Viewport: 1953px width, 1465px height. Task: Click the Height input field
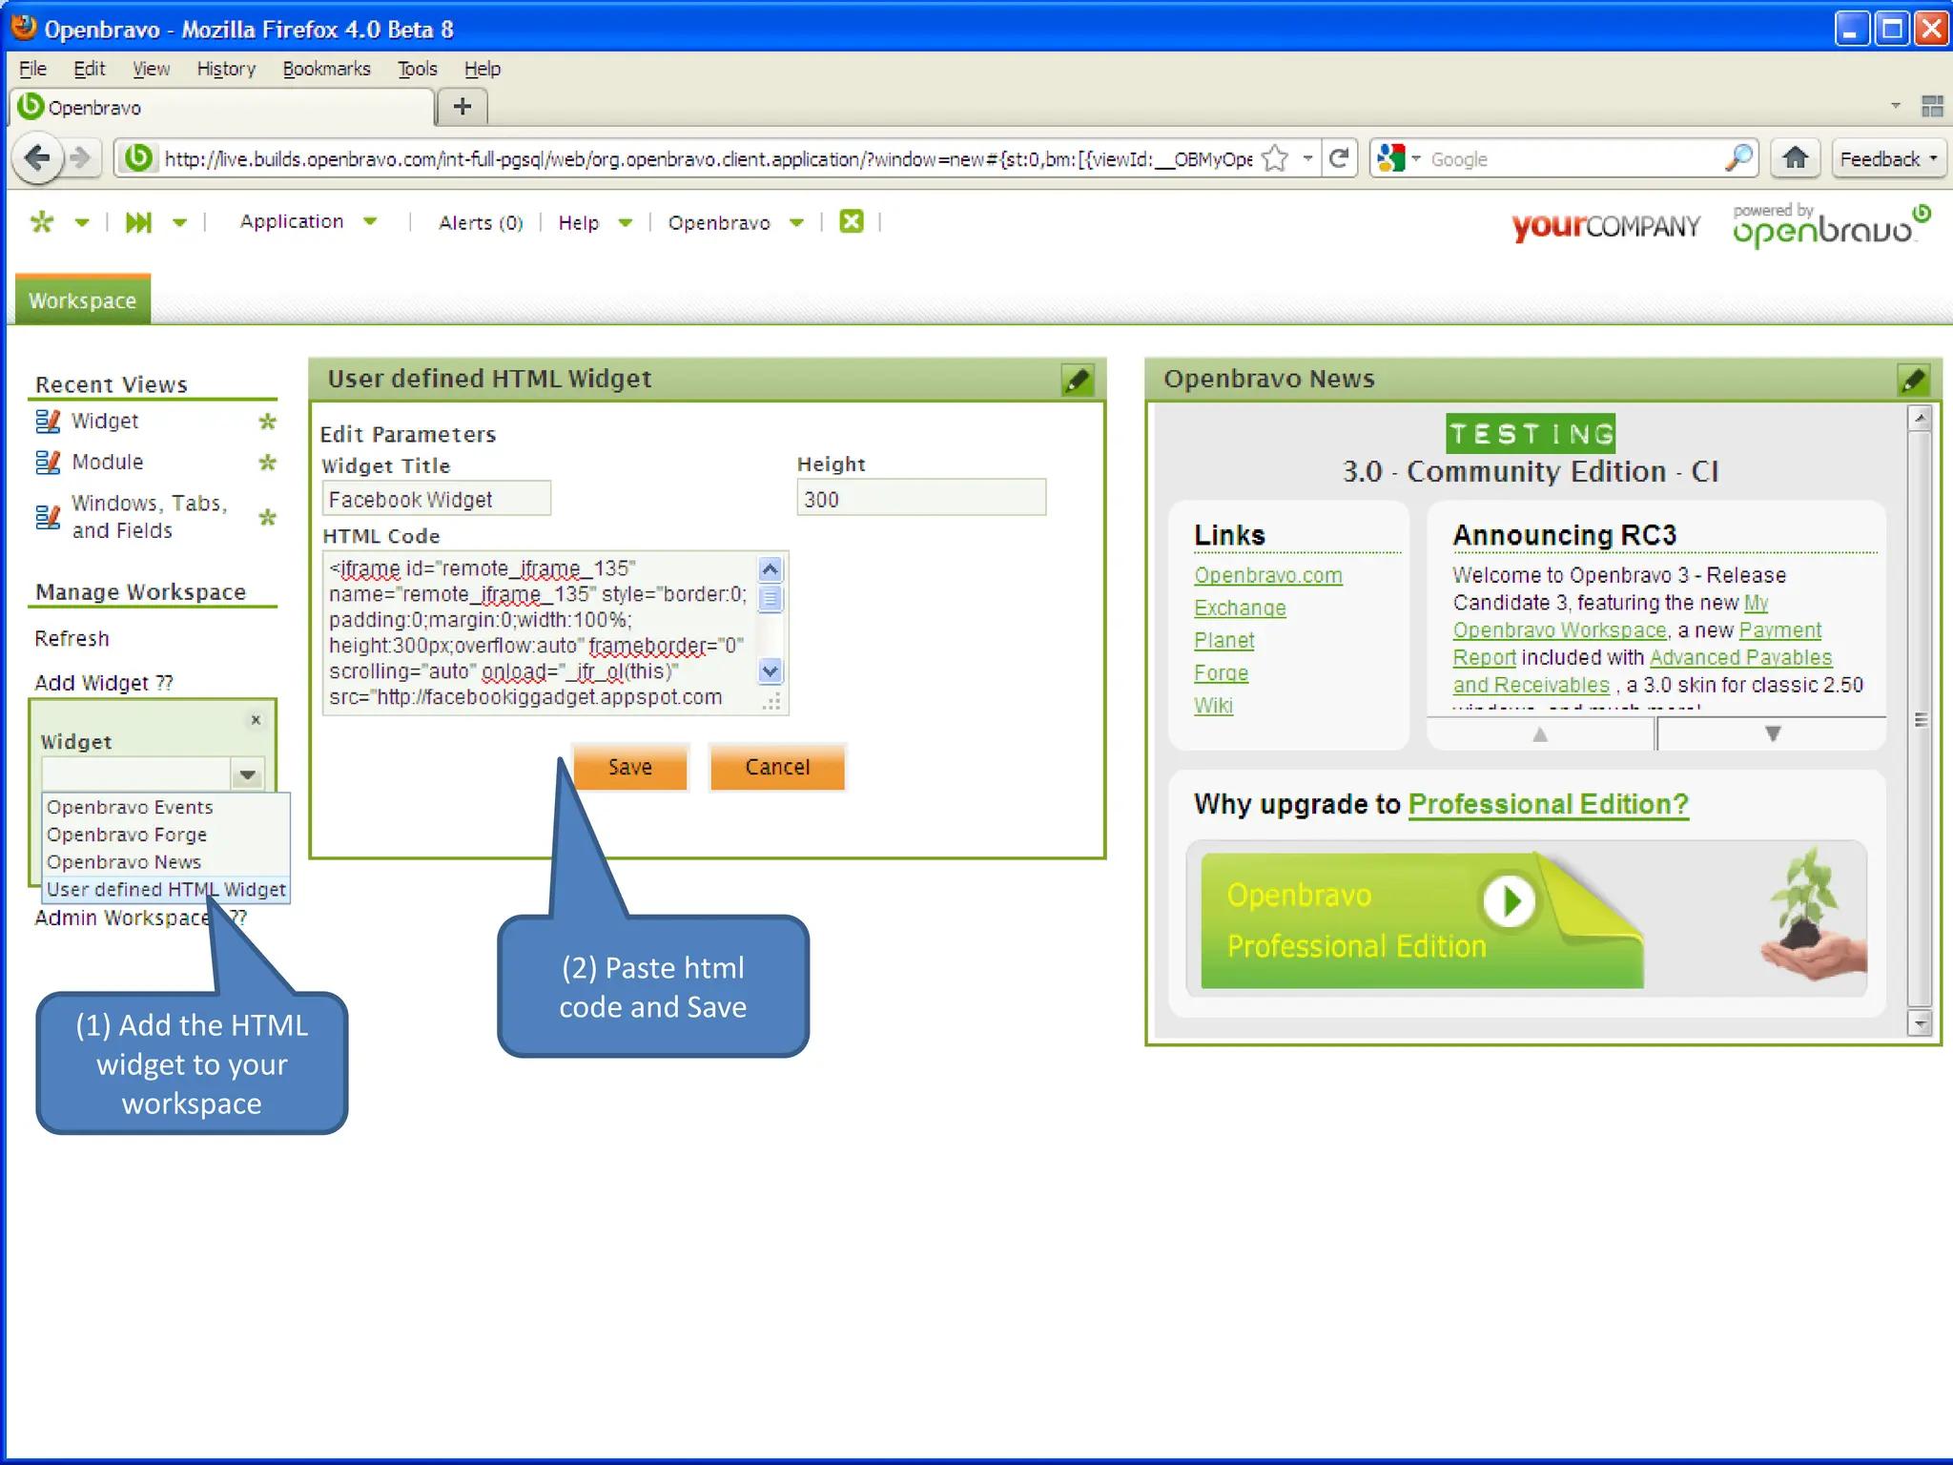pos(921,499)
